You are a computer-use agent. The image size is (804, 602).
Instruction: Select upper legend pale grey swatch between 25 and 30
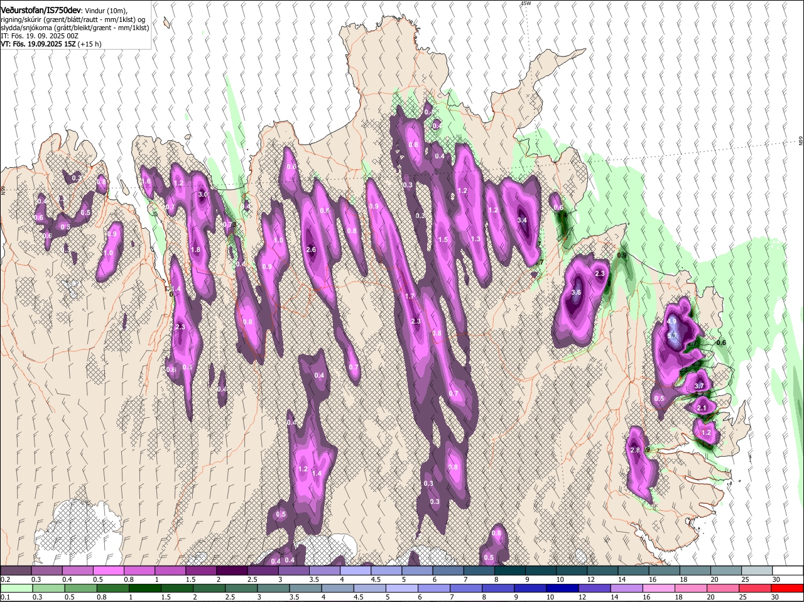(x=757, y=570)
